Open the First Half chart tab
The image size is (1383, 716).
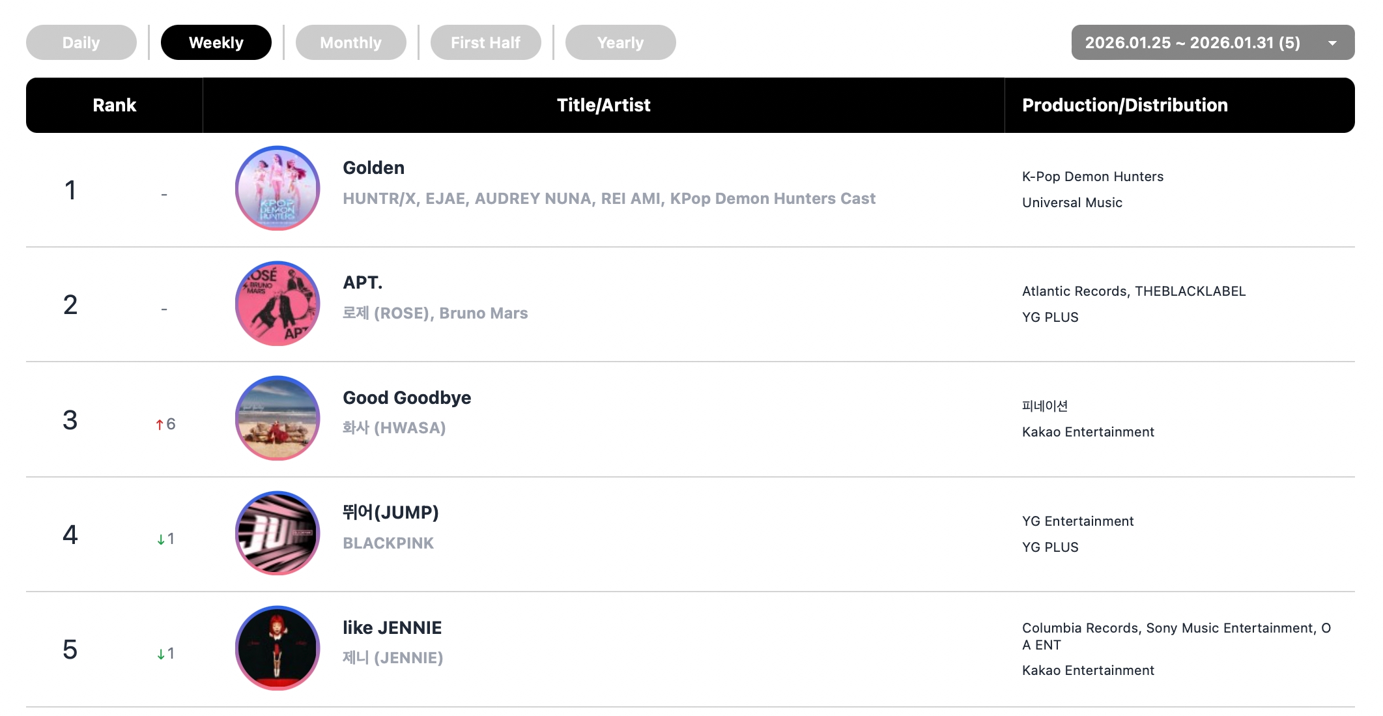click(486, 43)
